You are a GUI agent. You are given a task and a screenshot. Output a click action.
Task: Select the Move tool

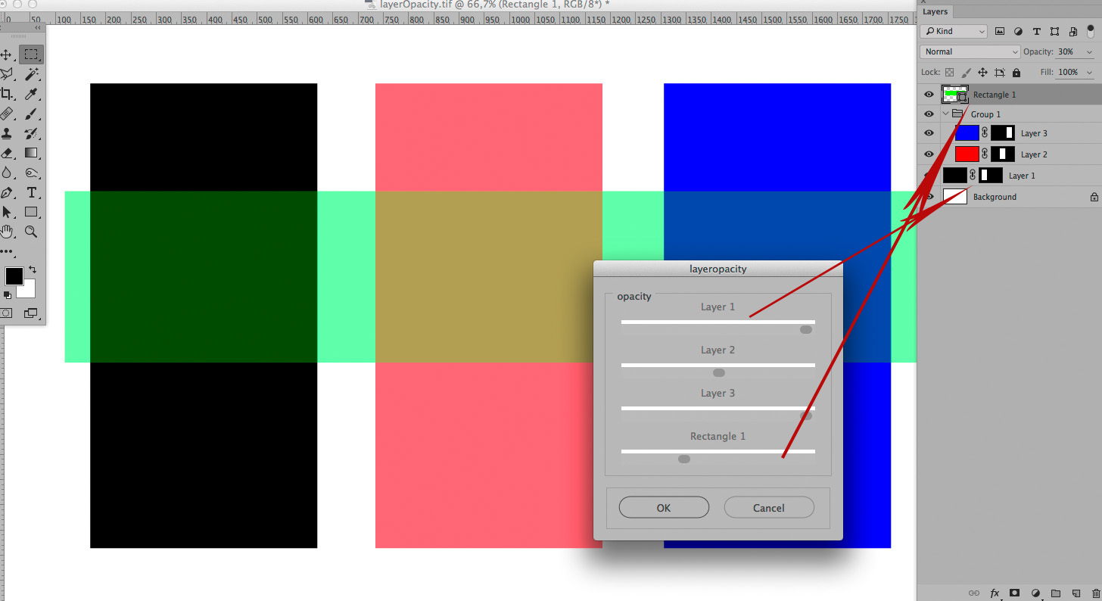7,54
